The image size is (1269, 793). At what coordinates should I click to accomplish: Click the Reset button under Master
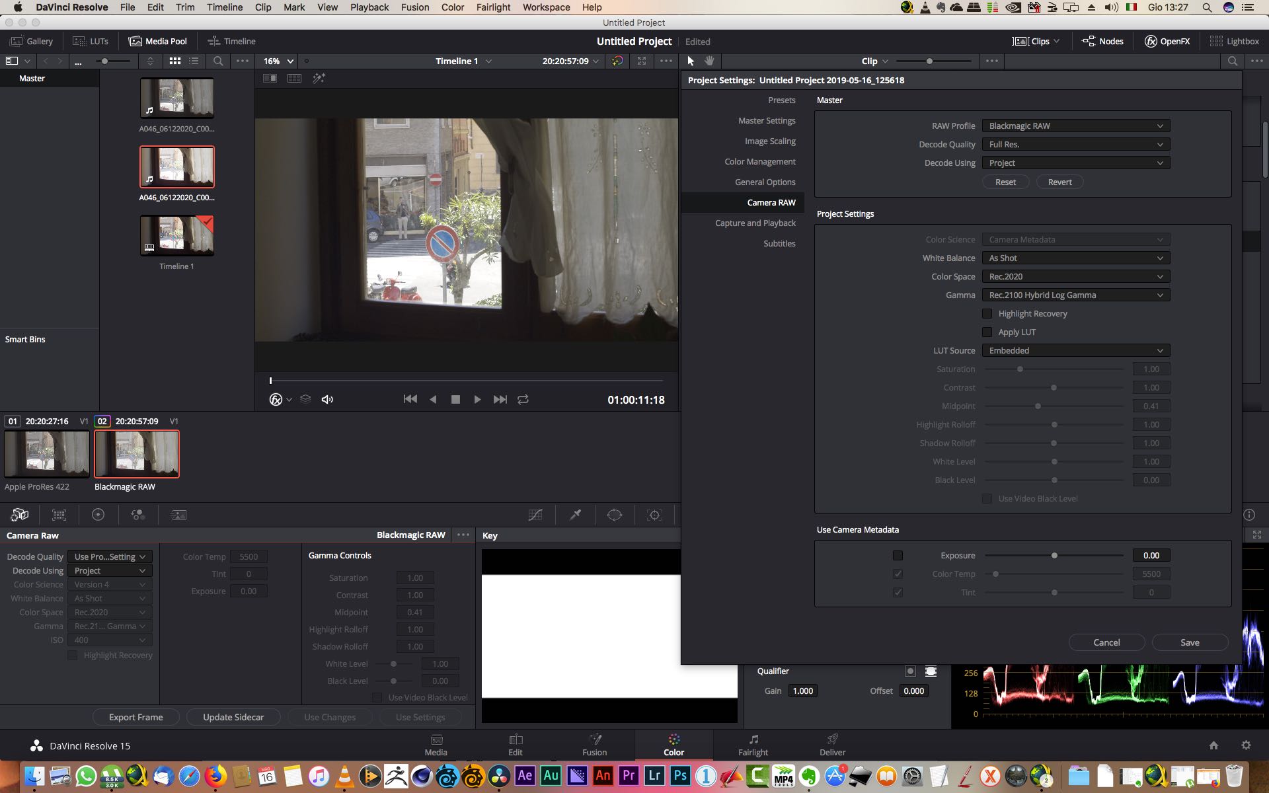[x=1005, y=182]
